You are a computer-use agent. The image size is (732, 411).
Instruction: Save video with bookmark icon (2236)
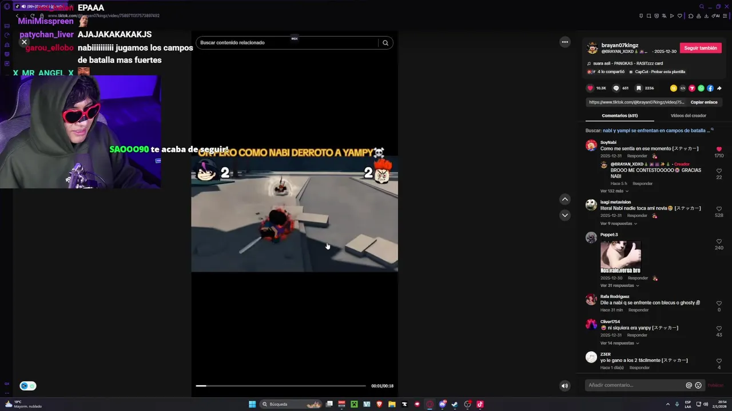[639, 88]
